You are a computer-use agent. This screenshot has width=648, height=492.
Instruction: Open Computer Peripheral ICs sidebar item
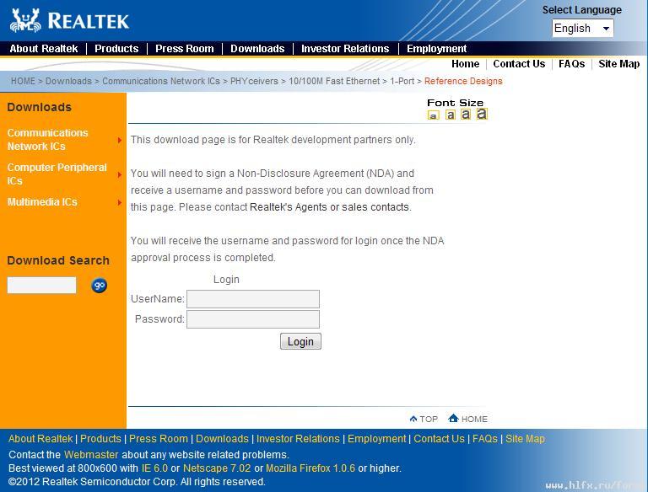pyautogui.click(x=57, y=174)
